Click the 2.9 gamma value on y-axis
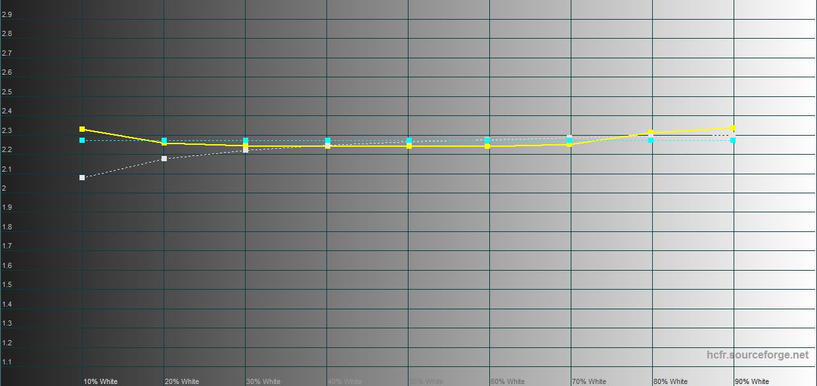This screenshot has height=386, width=817. [7, 14]
